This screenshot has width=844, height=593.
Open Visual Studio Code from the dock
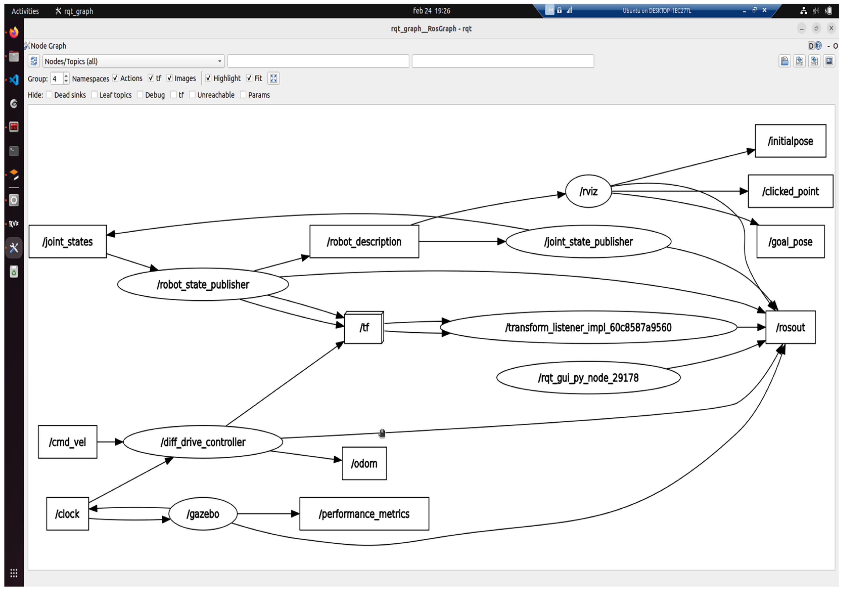(14, 80)
